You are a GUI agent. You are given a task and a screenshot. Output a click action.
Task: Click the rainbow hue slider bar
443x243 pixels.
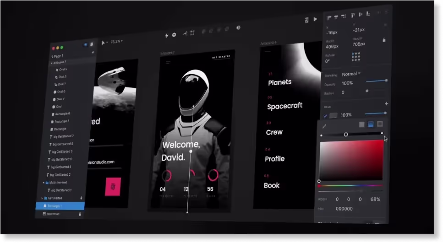pos(350,186)
